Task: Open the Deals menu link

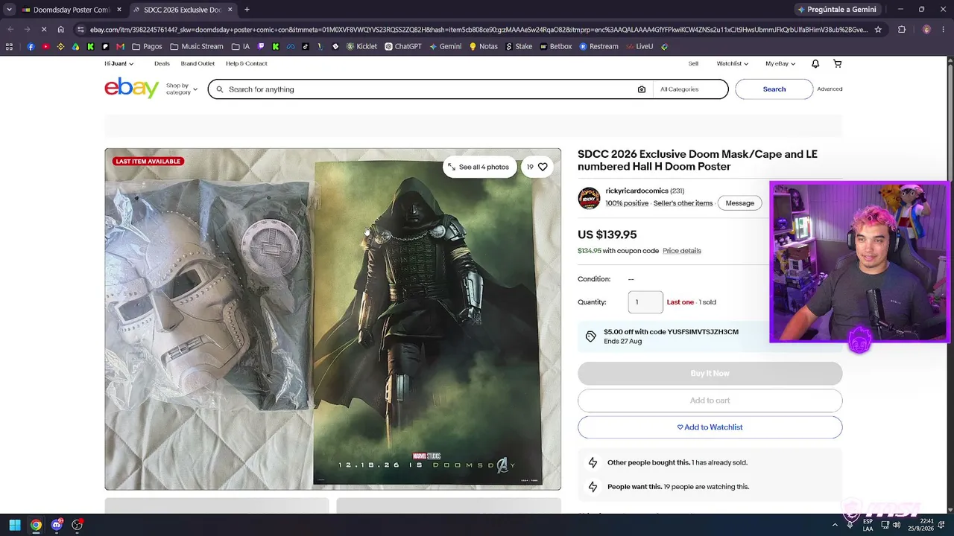Action: click(x=162, y=64)
